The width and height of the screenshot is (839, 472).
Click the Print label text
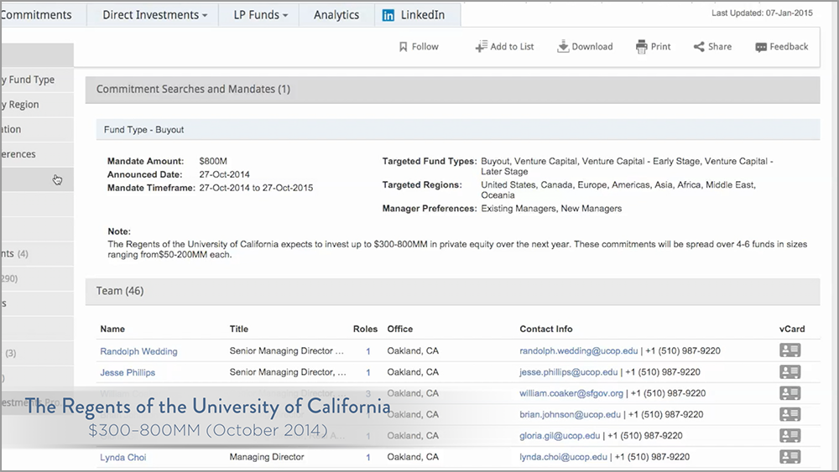click(x=660, y=46)
